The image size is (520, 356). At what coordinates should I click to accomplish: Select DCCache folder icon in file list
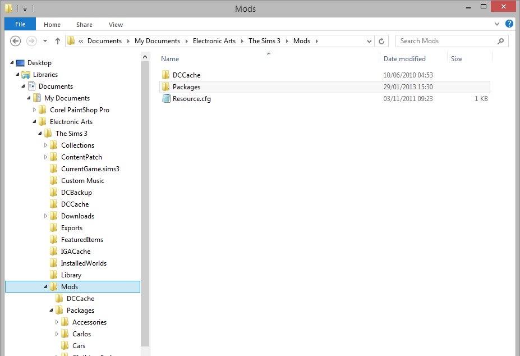165,75
